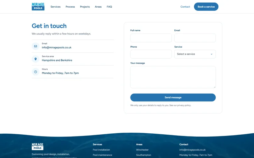Click the Hampshire and Berkshire text
This screenshot has width=254, height=158.
click(57, 60)
